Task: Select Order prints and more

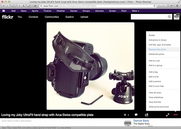Action: (x=159, y=107)
